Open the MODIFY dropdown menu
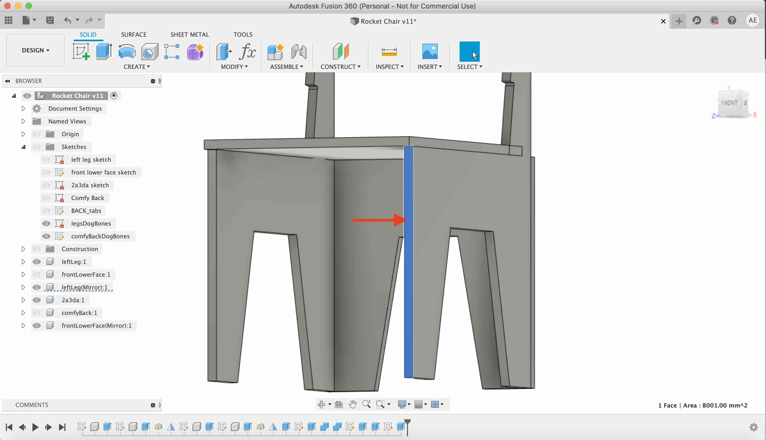The image size is (766, 440). tap(234, 67)
